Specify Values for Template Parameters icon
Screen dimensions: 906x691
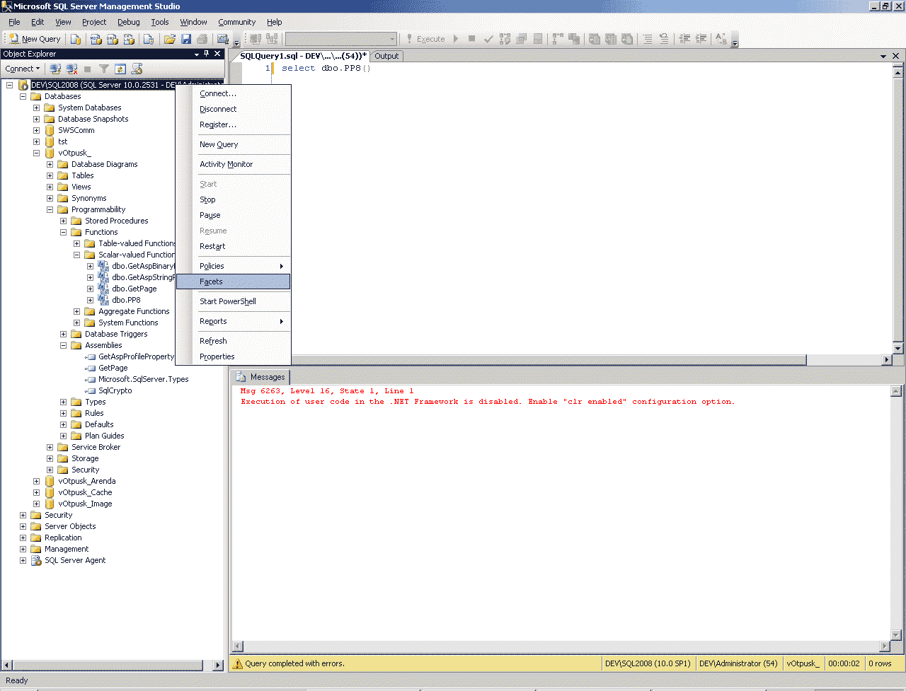pos(721,39)
